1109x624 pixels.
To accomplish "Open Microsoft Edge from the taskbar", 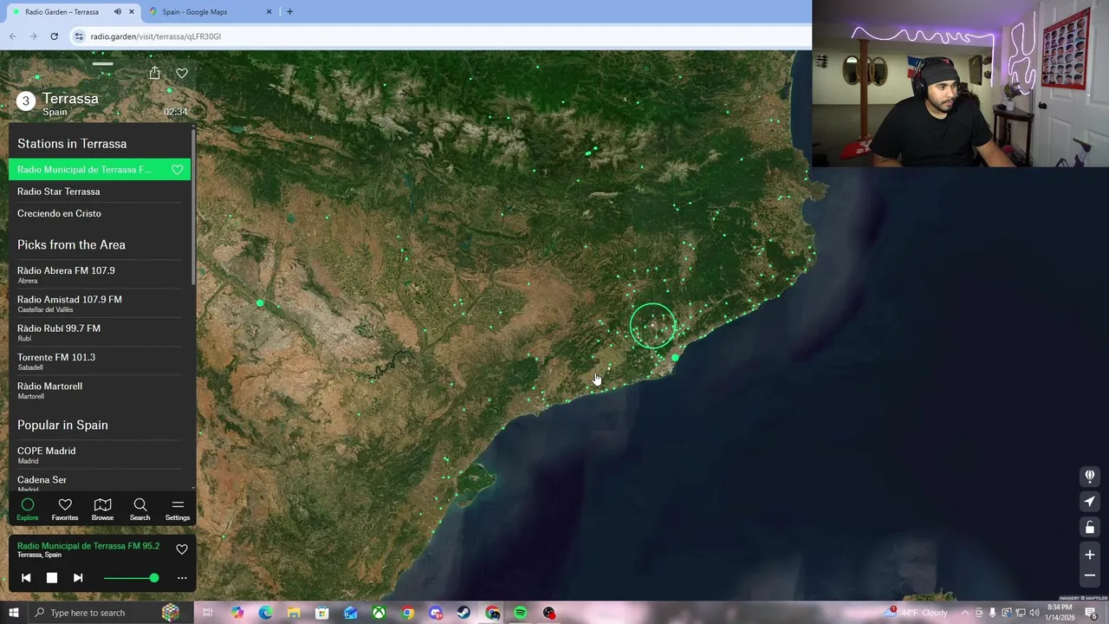I will pyautogui.click(x=265, y=613).
